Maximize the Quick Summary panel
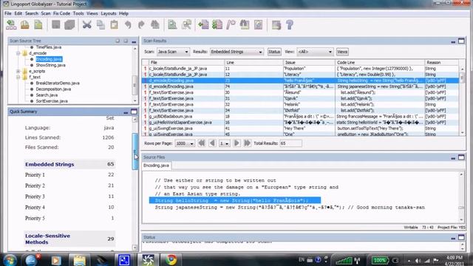This screenshot has height=266, width=473. [x=134, y=112]
